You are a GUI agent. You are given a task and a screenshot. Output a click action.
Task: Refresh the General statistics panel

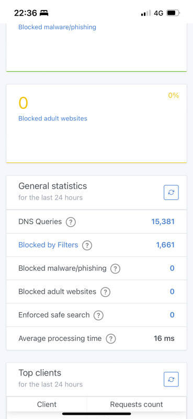tap(171, 192)
